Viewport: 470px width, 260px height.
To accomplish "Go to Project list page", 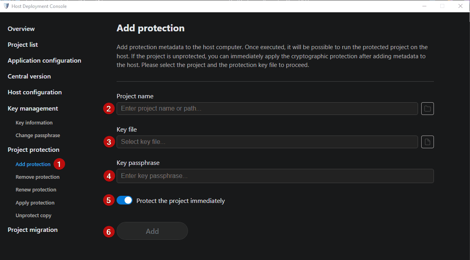I will (23, 45).
